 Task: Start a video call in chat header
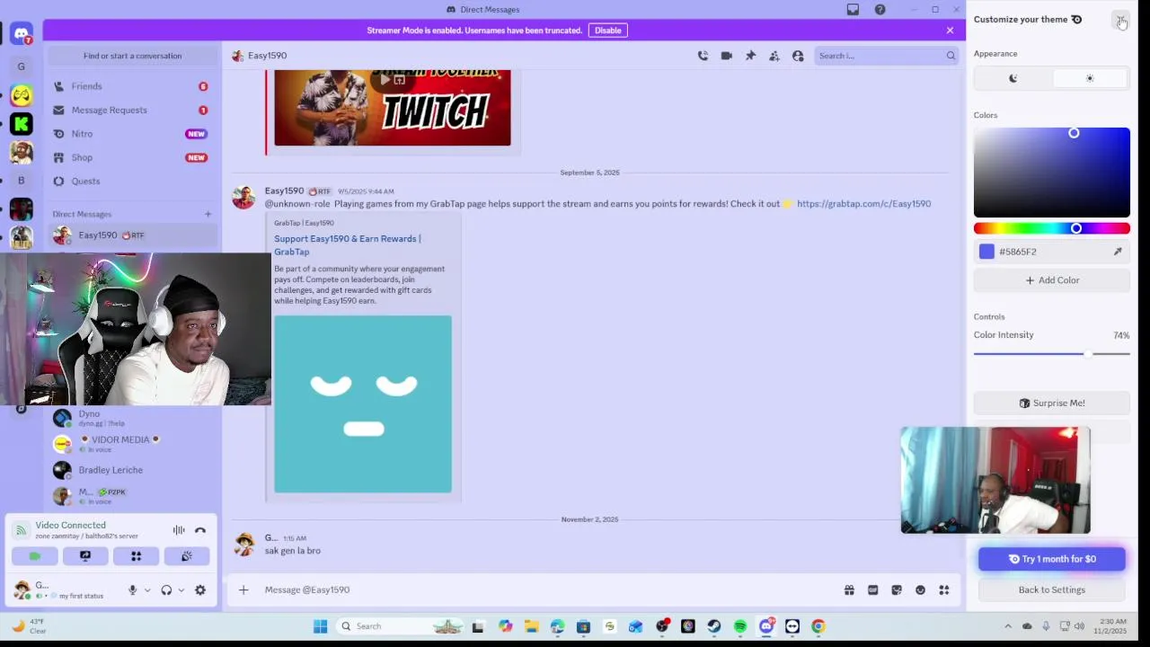pos(727,56)
